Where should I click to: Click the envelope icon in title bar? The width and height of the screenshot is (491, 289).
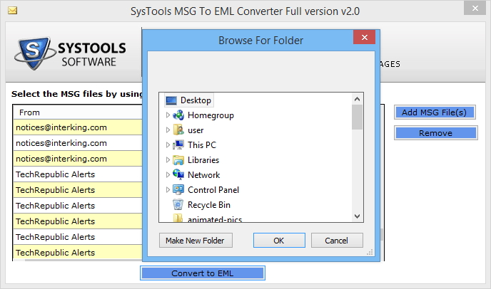tap(13, 11)
